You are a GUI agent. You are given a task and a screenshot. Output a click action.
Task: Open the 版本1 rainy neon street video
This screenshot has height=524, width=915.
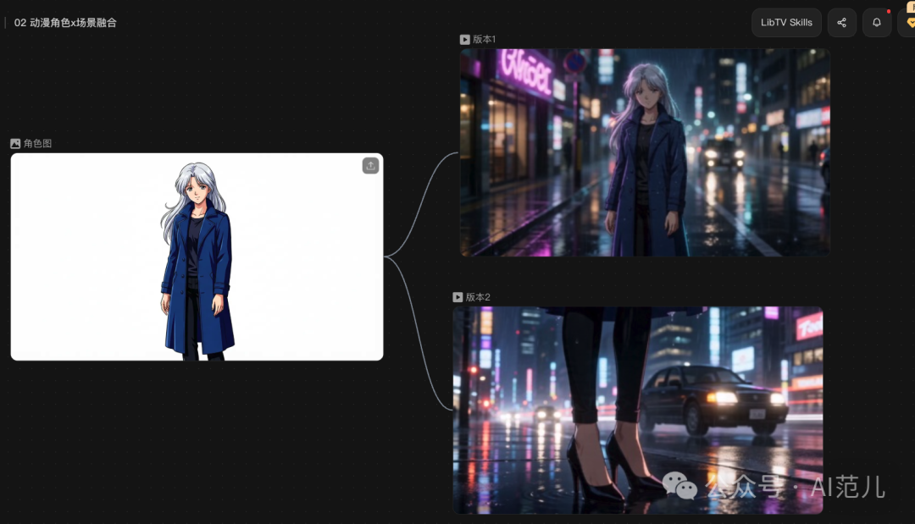coord(645,152)
